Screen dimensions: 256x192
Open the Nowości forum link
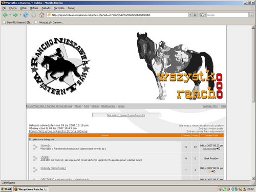tap(46, 145)
